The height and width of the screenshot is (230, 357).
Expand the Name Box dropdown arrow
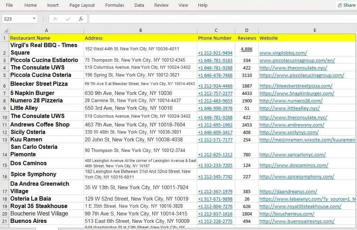pos(34,19)
